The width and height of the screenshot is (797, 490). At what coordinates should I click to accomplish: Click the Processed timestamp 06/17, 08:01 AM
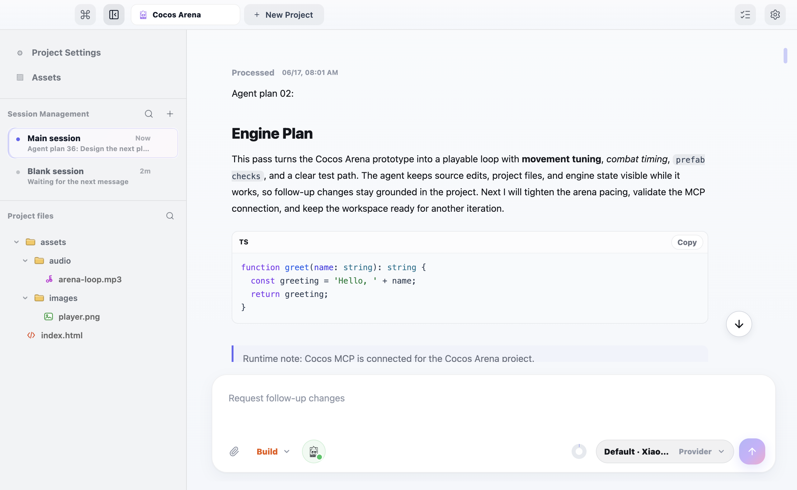310,72
